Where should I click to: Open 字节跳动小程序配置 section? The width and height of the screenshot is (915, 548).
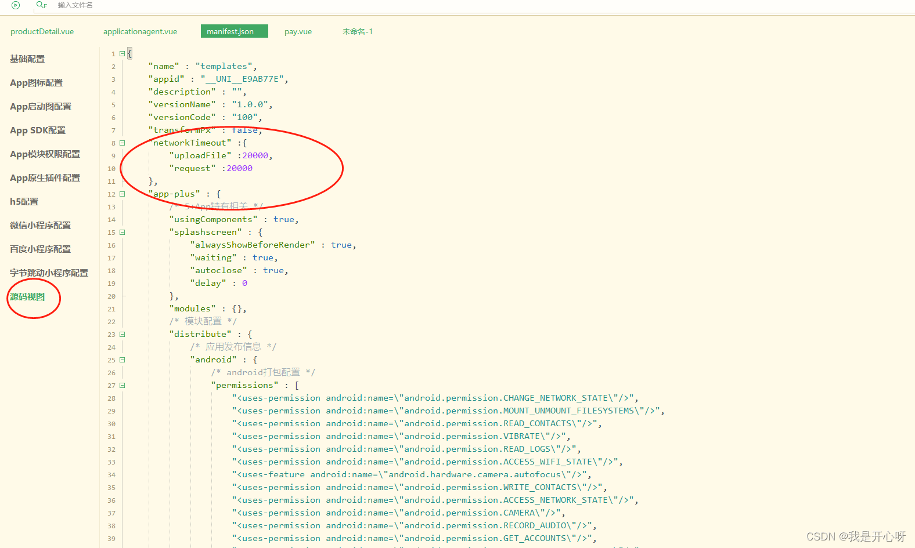[49, 273]
